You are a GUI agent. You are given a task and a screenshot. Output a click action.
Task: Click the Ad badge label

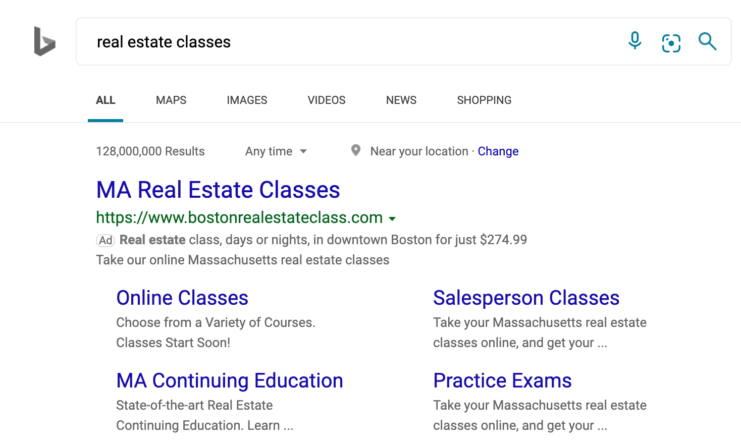[x=105, y=240]
